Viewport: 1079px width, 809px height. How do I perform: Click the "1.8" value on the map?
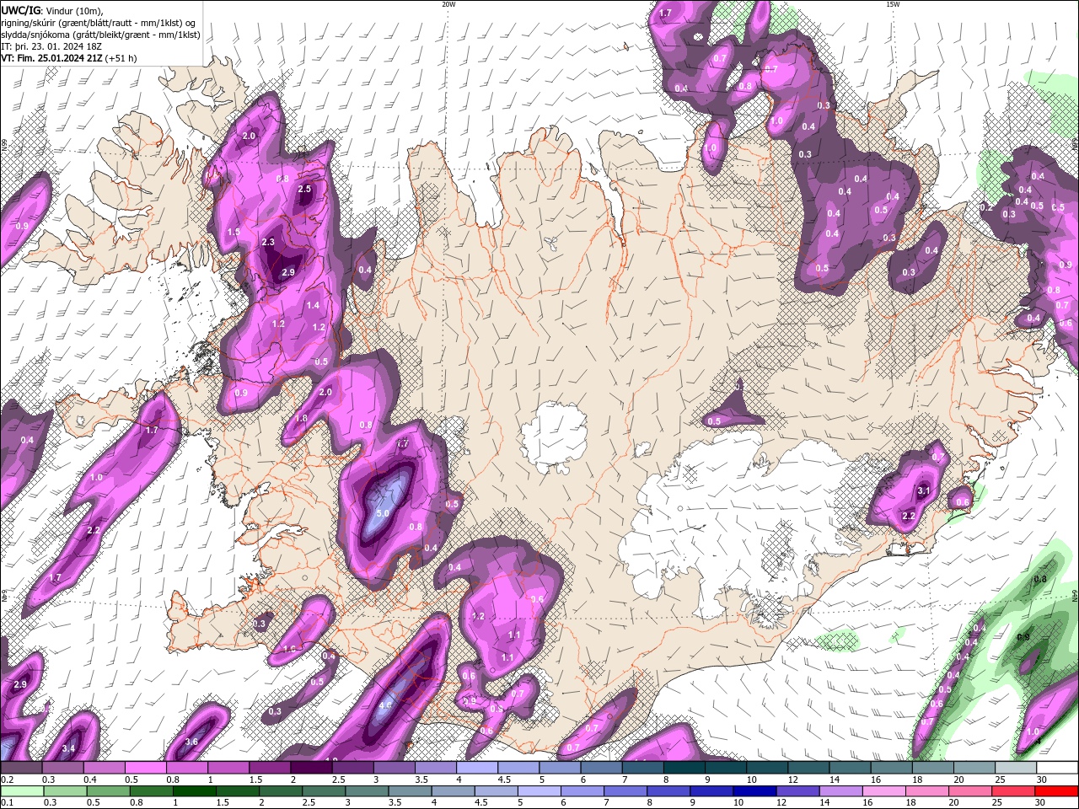pos(301,418)
